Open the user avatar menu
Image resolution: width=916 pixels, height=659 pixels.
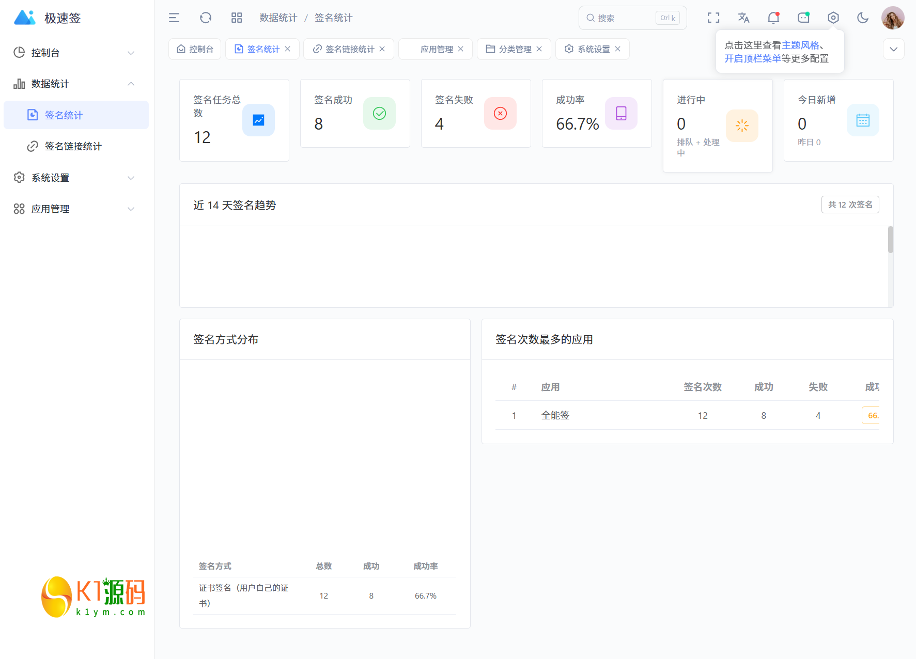pos(893,18)
